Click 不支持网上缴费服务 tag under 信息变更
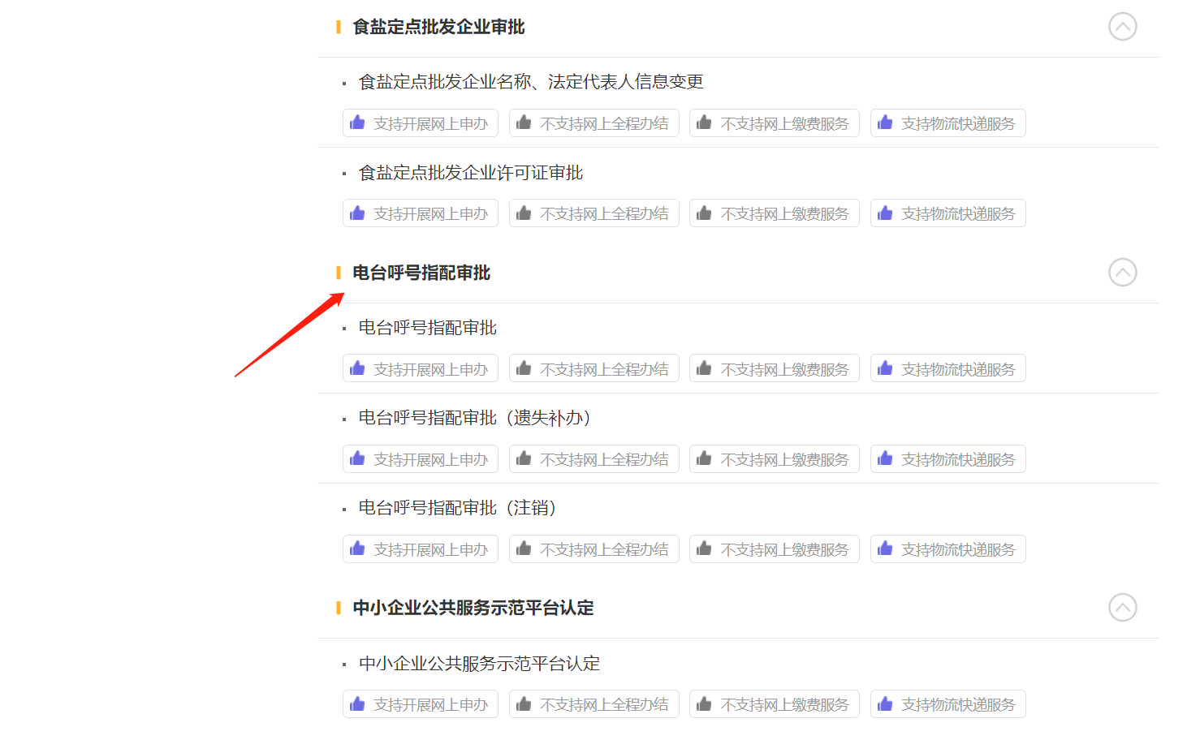The image size is (1187, 740). tap(775, 123)
